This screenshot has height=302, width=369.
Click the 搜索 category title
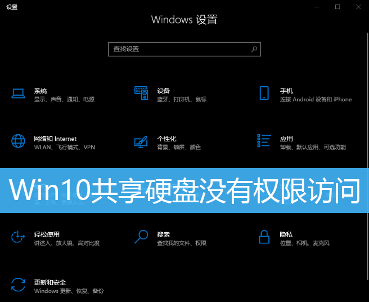[163, 234]
